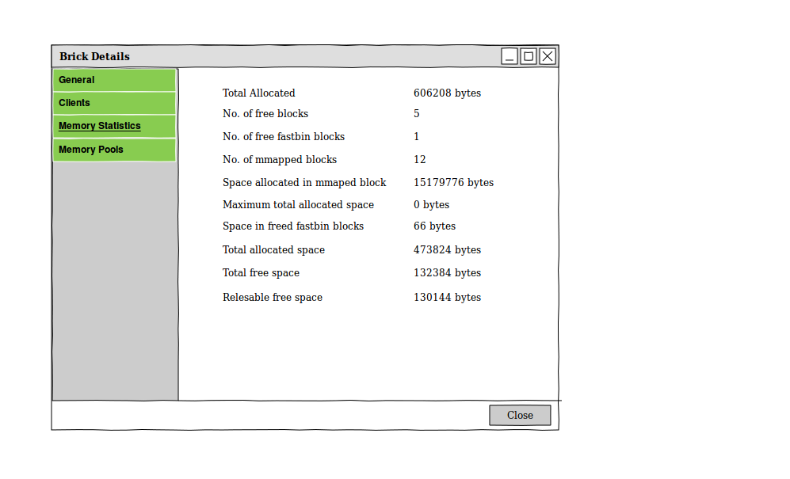Click the No. of free blocks label
The height and width of the screenshot is (479, 790).
pyautogui.click(x=265, y=113)
